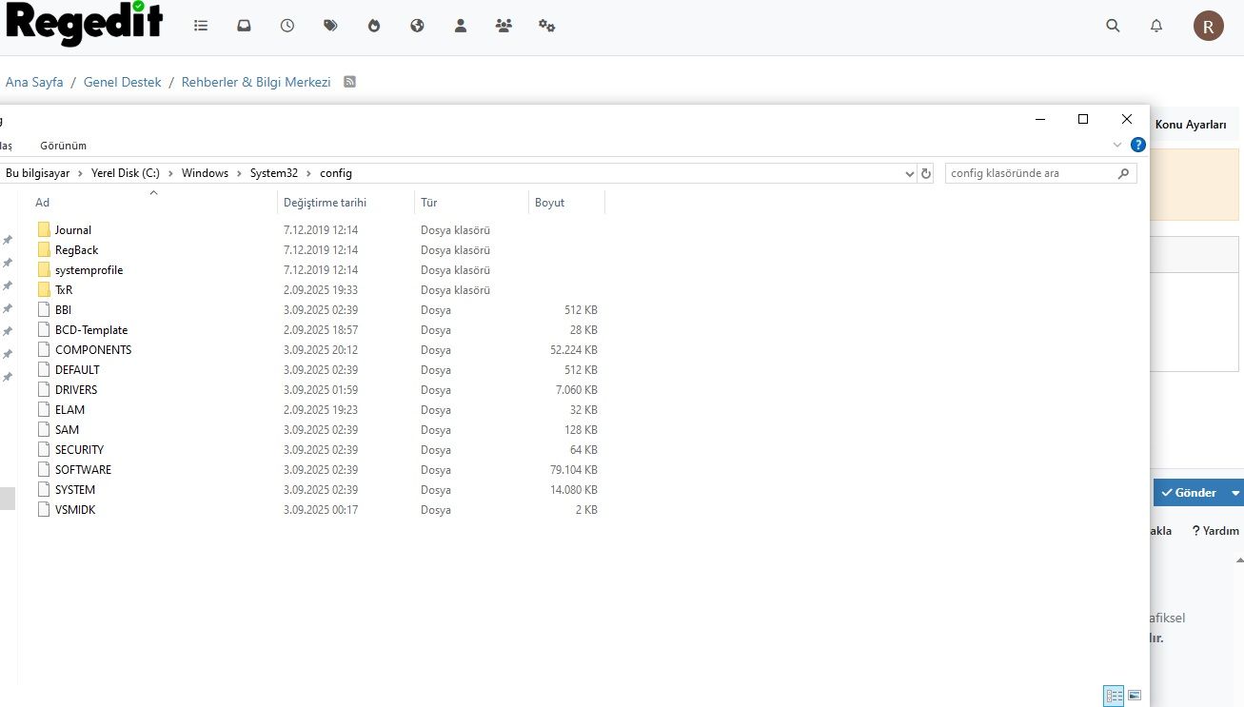Switch Explorer to details view
The image size is (1244, 707).
pyautogui.click(x=1114, y=696)
